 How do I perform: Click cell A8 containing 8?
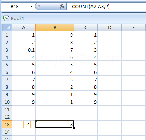point(24,87)
